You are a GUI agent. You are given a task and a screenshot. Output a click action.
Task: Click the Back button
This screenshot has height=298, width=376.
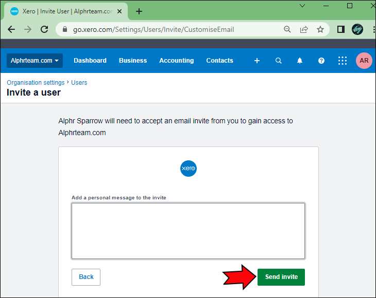coord(86,277)
